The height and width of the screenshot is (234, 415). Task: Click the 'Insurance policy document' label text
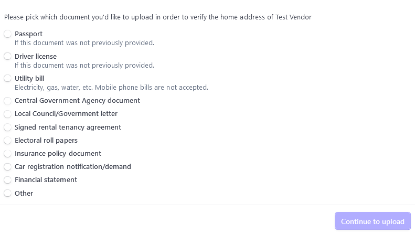tap(58, 153)
